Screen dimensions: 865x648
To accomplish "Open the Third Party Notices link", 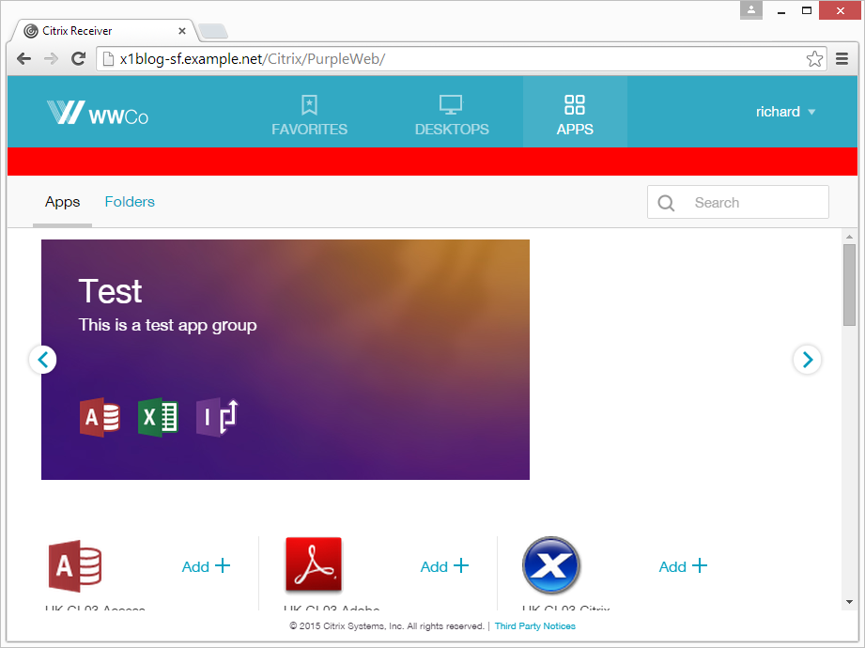I will pyautogui.click(x=534, y=626).
